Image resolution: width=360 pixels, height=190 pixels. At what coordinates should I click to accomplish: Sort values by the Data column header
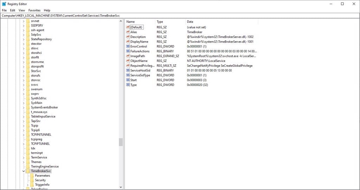[x=222, y=21]
